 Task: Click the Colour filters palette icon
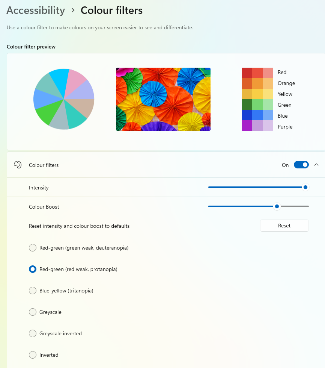coord(17,165)
